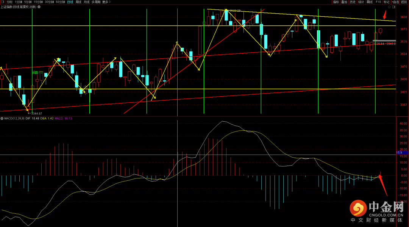The width and height of the screenshot is (409, 227).
Task: Switch to 周线 weekly chart period
Action: click(x=78, y=2)
